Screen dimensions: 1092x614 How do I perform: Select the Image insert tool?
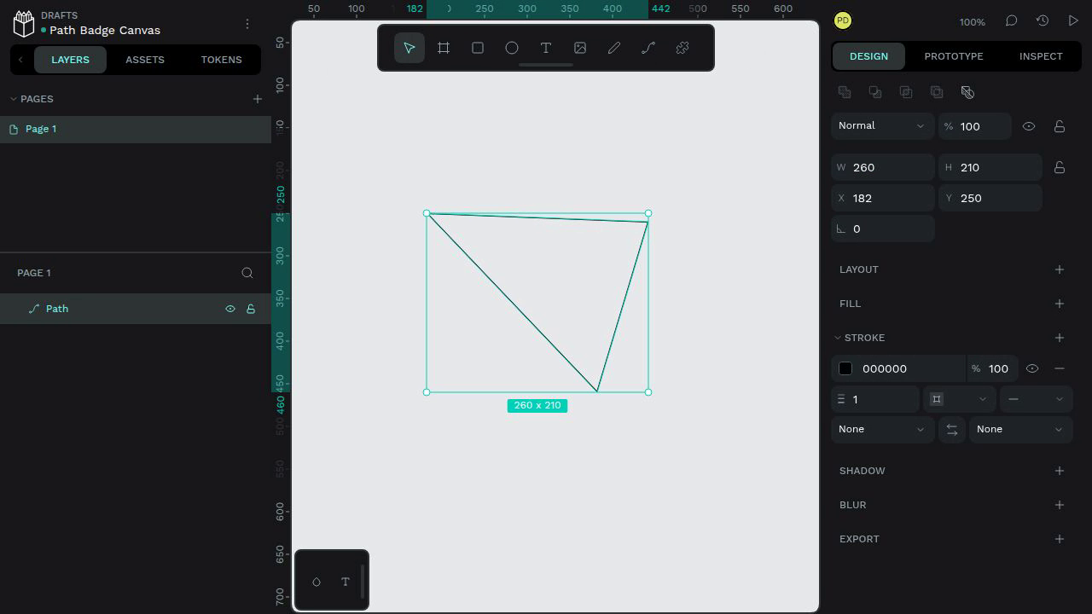[580, 48]
